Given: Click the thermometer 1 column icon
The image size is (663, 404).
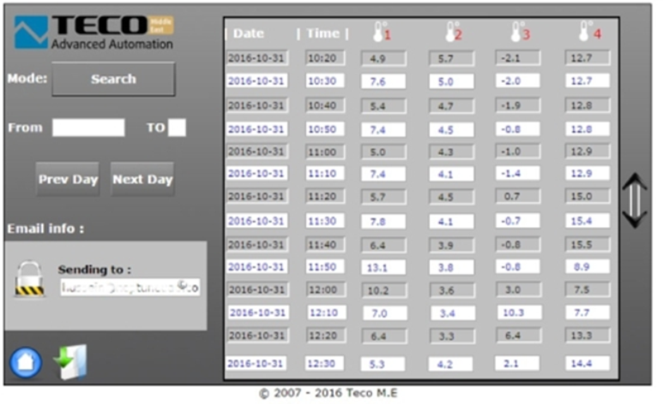Looking at the screenshot, I should click(381, 33).
